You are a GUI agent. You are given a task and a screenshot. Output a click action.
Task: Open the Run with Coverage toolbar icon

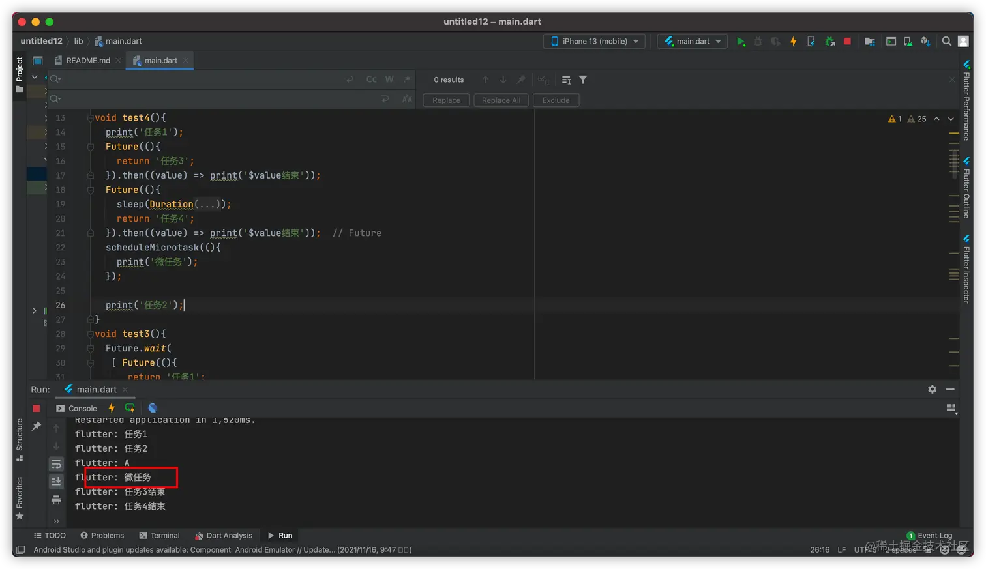click(775, 41)
